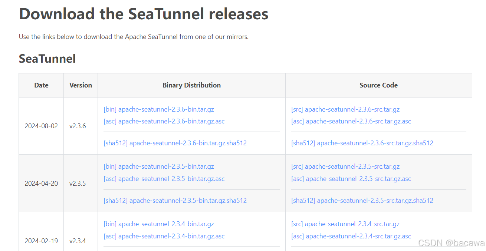Select the Version column header
The height and width of the screenshot is (251, 486).
click(81, 85)
